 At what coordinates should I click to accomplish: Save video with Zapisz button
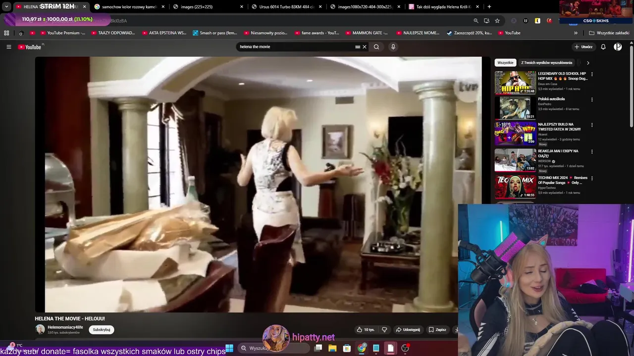tap(437, 330)
